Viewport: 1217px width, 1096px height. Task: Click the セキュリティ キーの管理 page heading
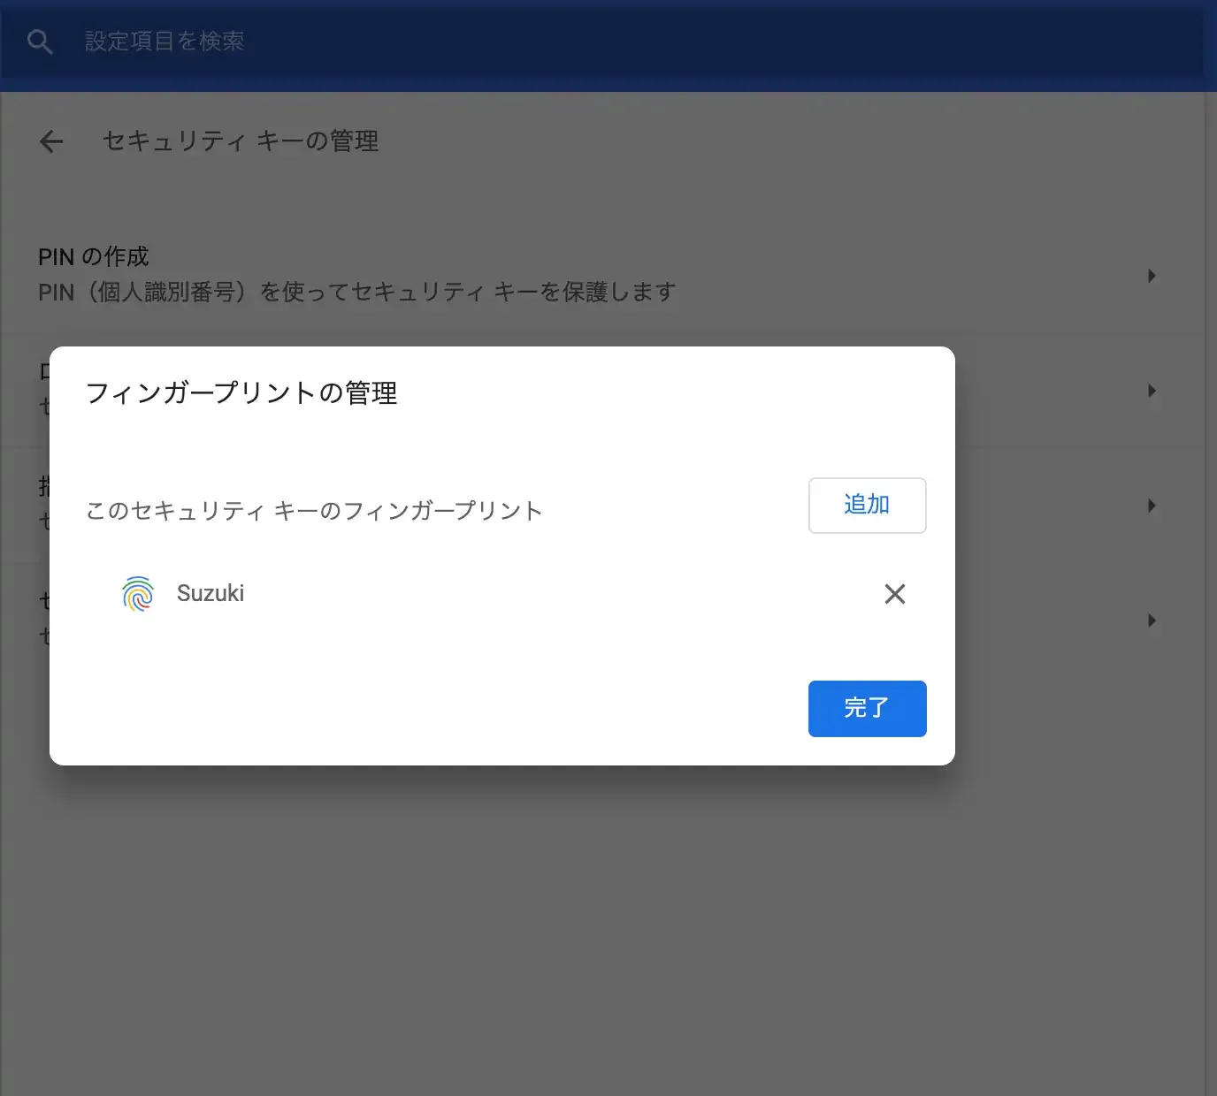[x=241, y=141]
